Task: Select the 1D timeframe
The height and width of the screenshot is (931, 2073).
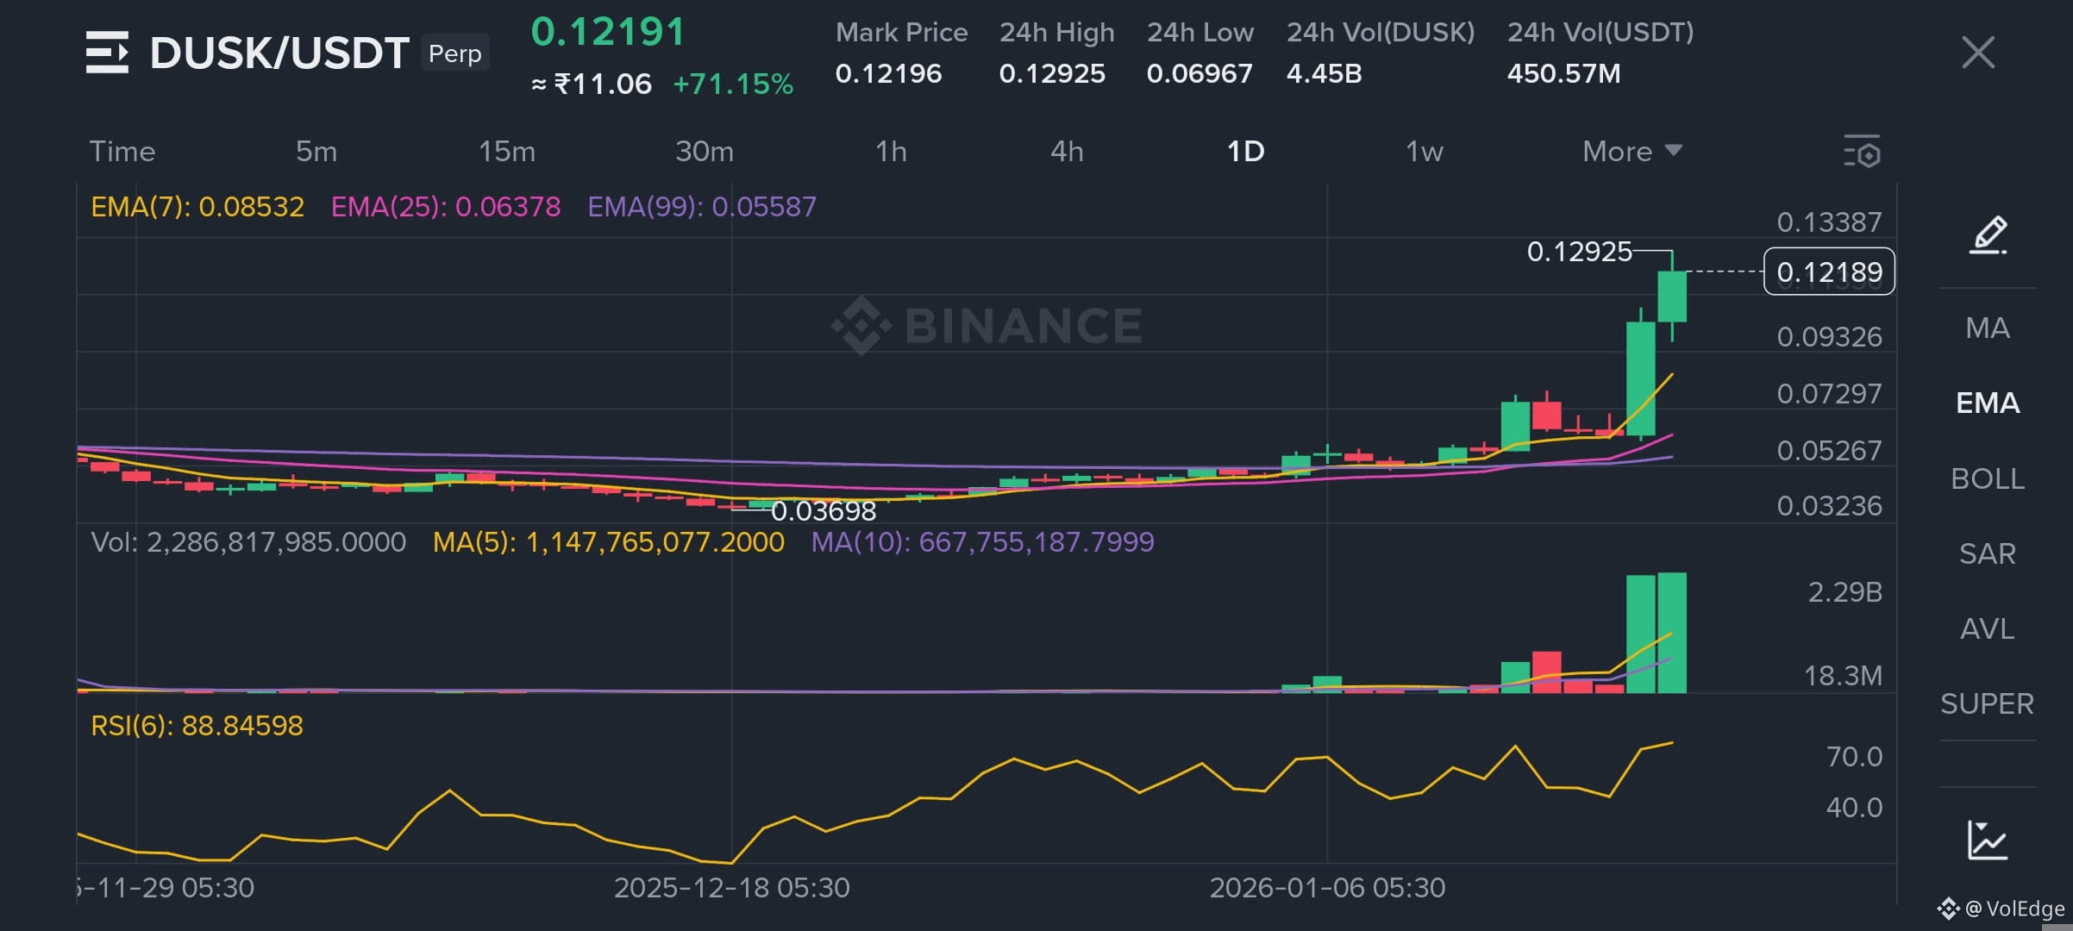Action: tap(1245, 152)
